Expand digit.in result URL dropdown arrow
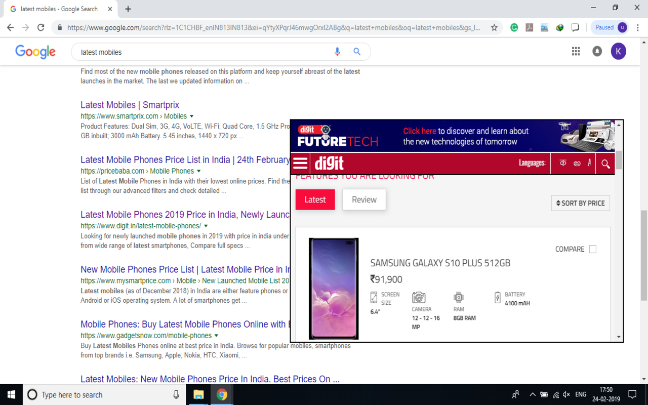The image size is (648, 405). 206,226
